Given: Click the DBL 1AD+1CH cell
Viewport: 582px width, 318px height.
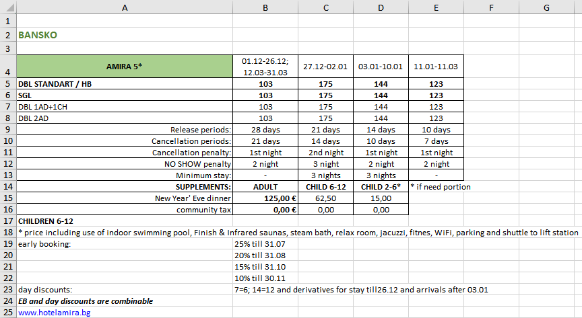Looking at the screenshot, I should coord(125,107).
